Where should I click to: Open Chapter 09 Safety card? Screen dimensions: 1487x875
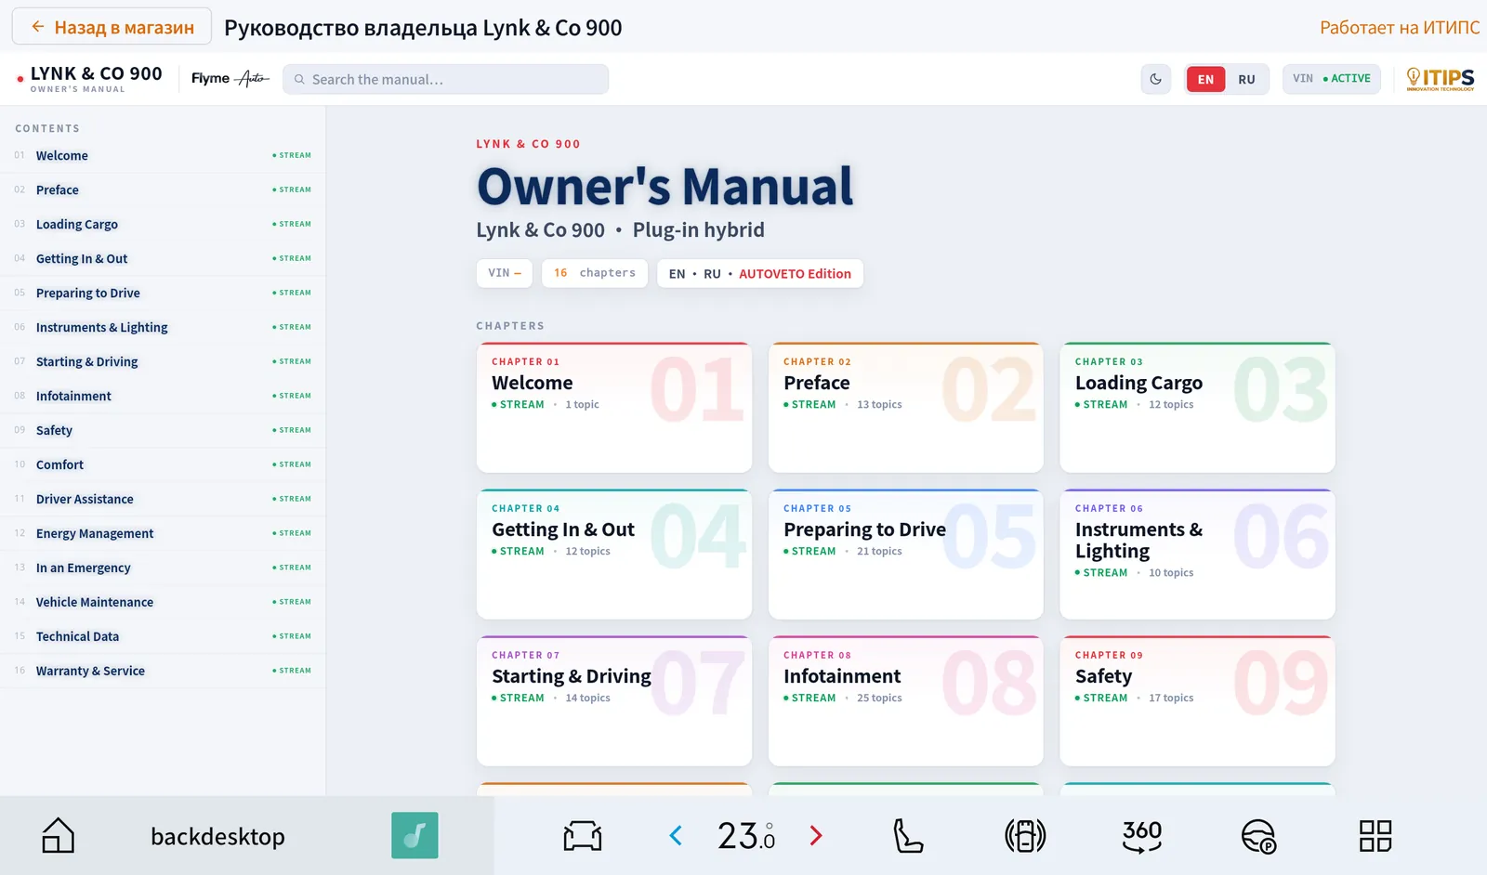(1198, 701)
